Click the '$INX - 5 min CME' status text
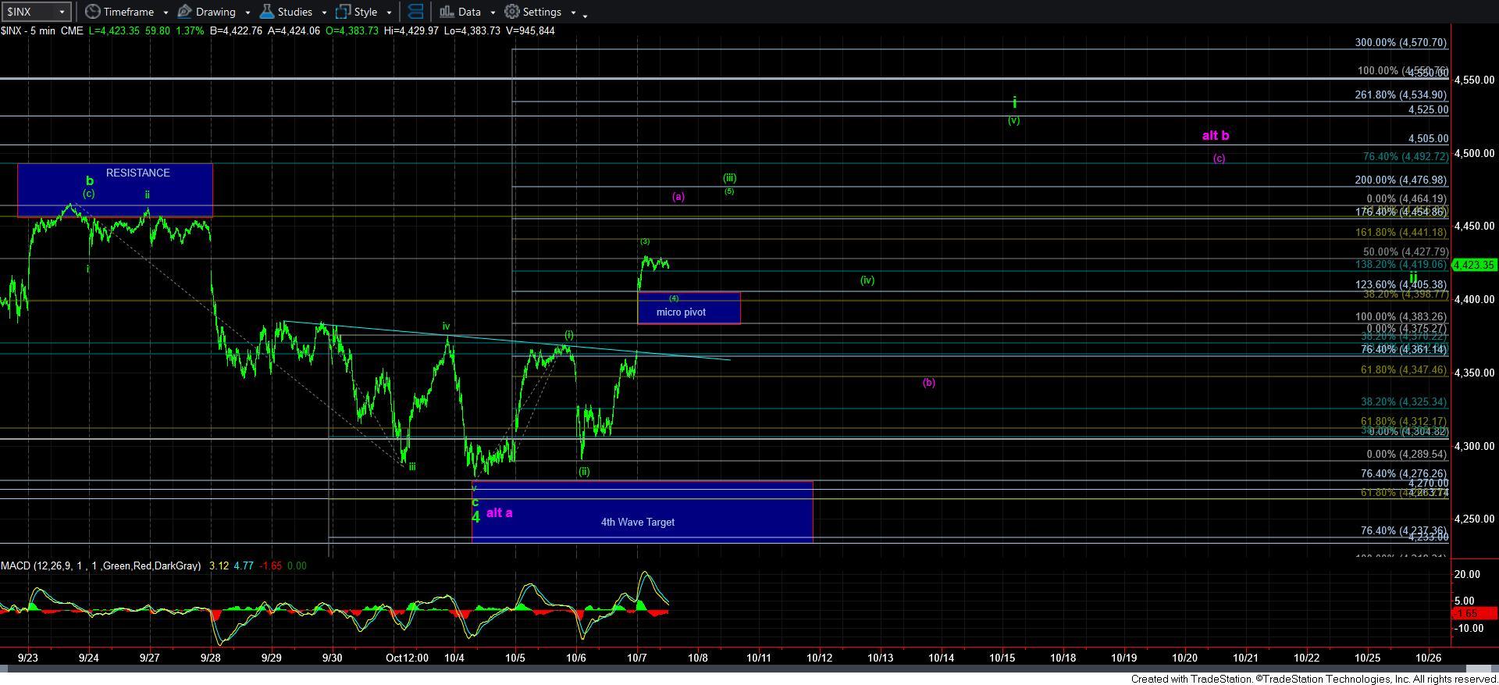The width and height of the screenshot is (1499, 685). point(42,30)
